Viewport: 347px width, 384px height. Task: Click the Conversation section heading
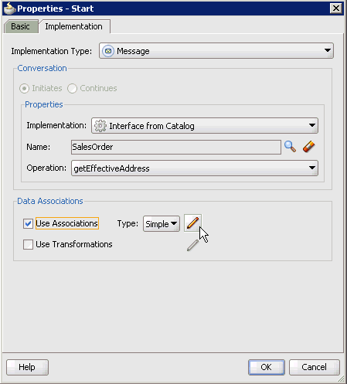42,68
